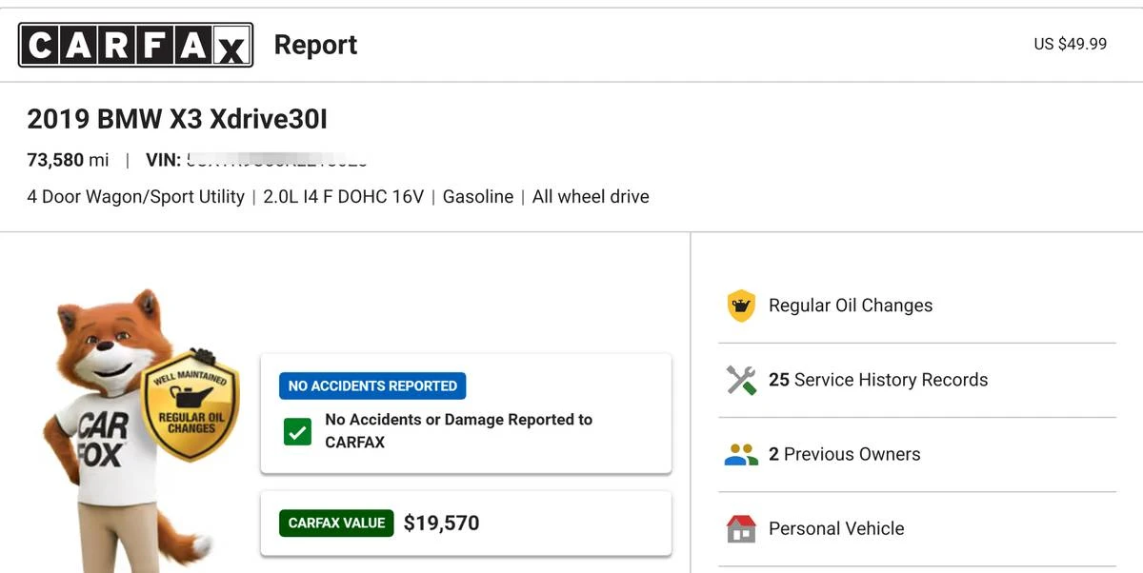Click the wrench and screwdriver service icon
Image resolution: width=1143 pixels, height=573 pixels.
[x=741, y=380]
